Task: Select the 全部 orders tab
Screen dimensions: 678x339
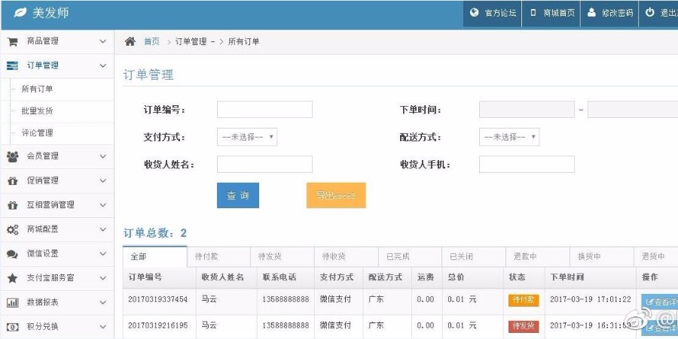Action: [x=154, y=256]
